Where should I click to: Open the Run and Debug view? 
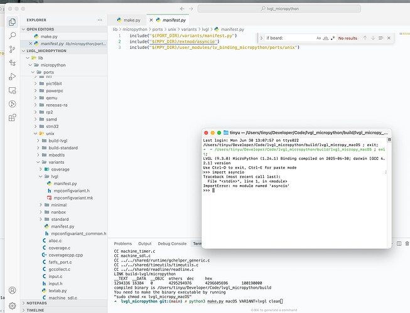[13, 77]
